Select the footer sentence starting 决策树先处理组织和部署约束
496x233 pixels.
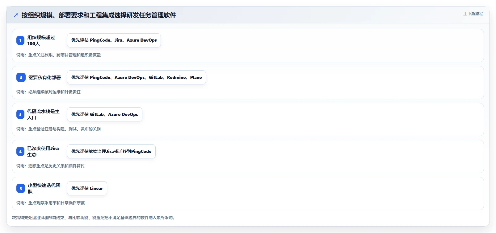tap(94, 218)
